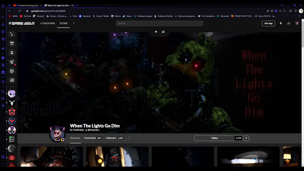Screen dimensions: 304x171
Task: Expand the hidden bookmarks chevron
Action: 299,16
